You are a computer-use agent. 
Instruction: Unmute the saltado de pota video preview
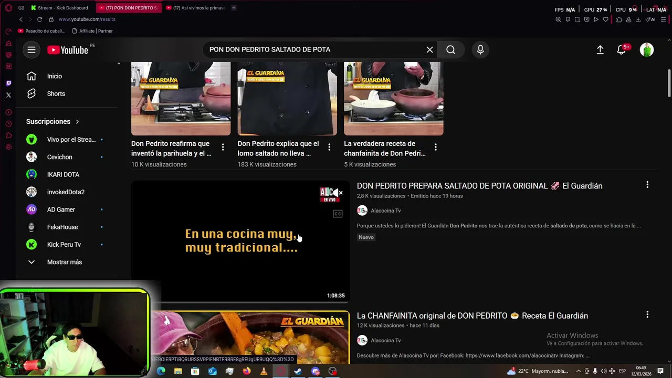[337, 193]
